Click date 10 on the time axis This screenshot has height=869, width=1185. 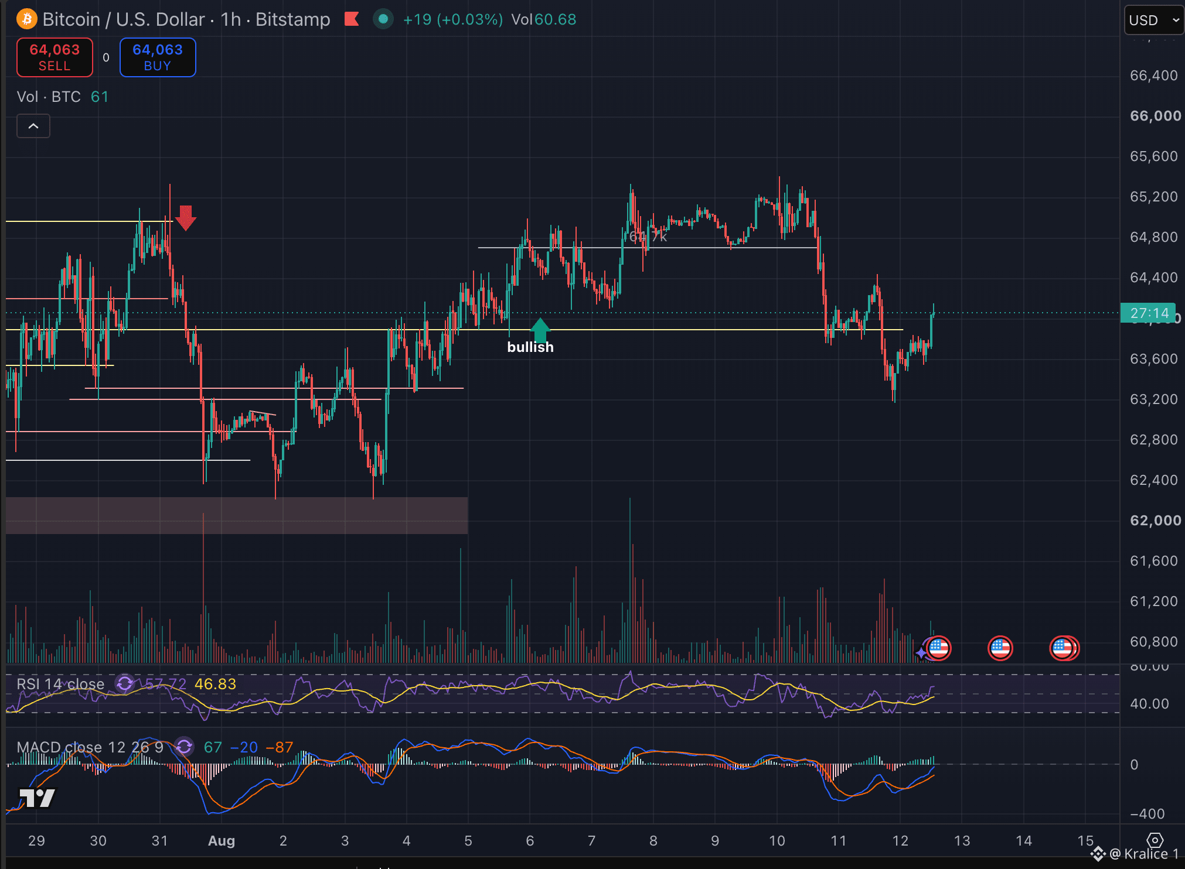[777, 841]
